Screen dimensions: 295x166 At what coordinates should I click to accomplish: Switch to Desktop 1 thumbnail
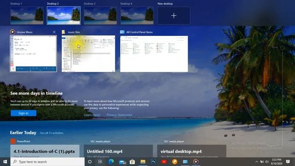pyautogui.click(x=27, y=16)
